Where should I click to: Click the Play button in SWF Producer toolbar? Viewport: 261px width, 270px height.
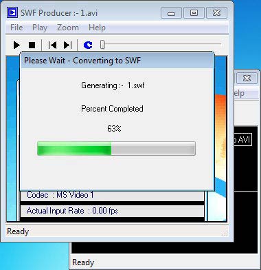click(x=16, y=45)
